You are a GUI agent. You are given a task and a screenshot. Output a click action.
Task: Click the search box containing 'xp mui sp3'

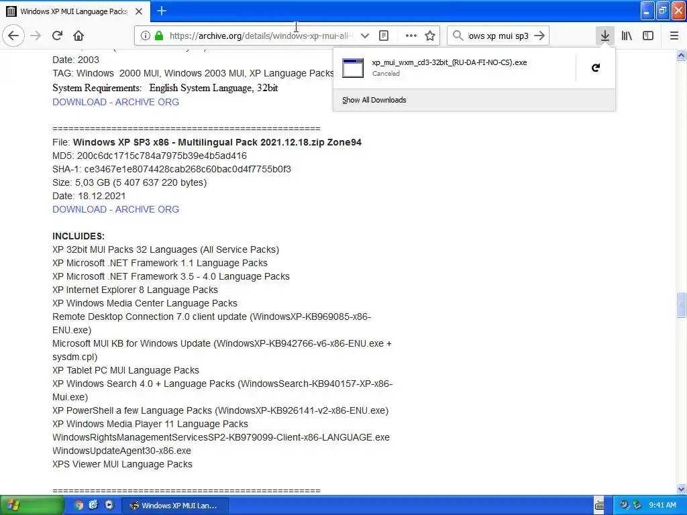coord(498,36)
